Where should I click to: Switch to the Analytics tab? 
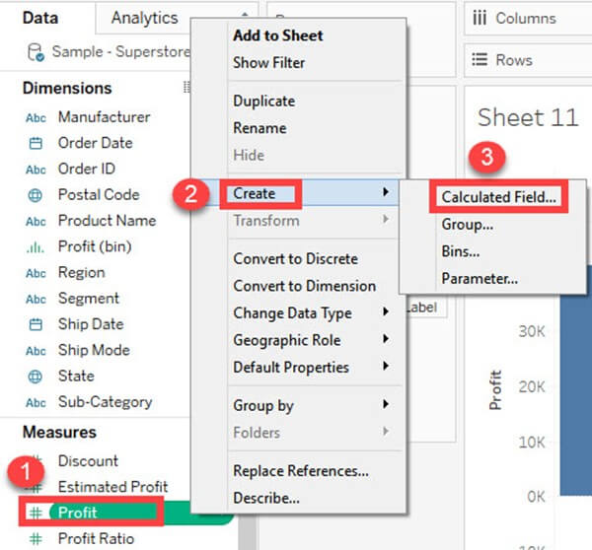[x=144, y=18]
